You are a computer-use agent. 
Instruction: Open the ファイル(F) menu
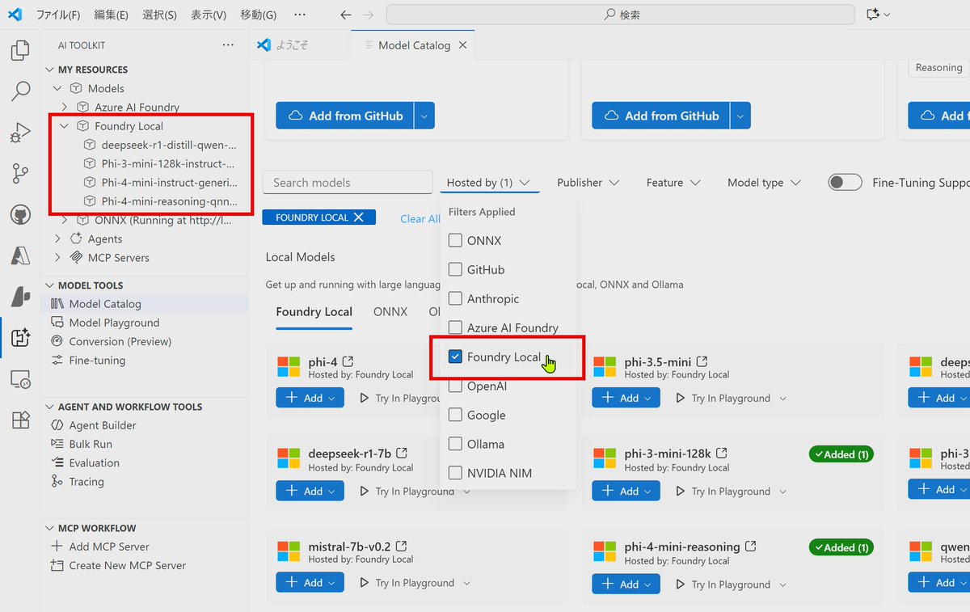point(58,15)
